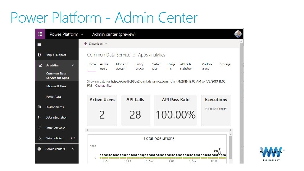Viewport: 304px width, 171px height.
Task: Open the Plug-ins tab
Action: coord(171,66)
